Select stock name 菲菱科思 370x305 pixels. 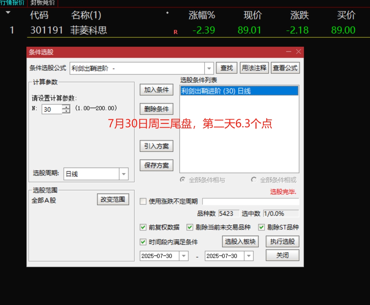(x=89, y=30)
